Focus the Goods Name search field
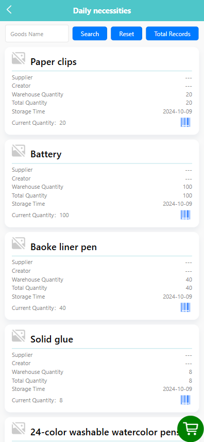Viewport: 204px width, 442px height. pos(37,34)
